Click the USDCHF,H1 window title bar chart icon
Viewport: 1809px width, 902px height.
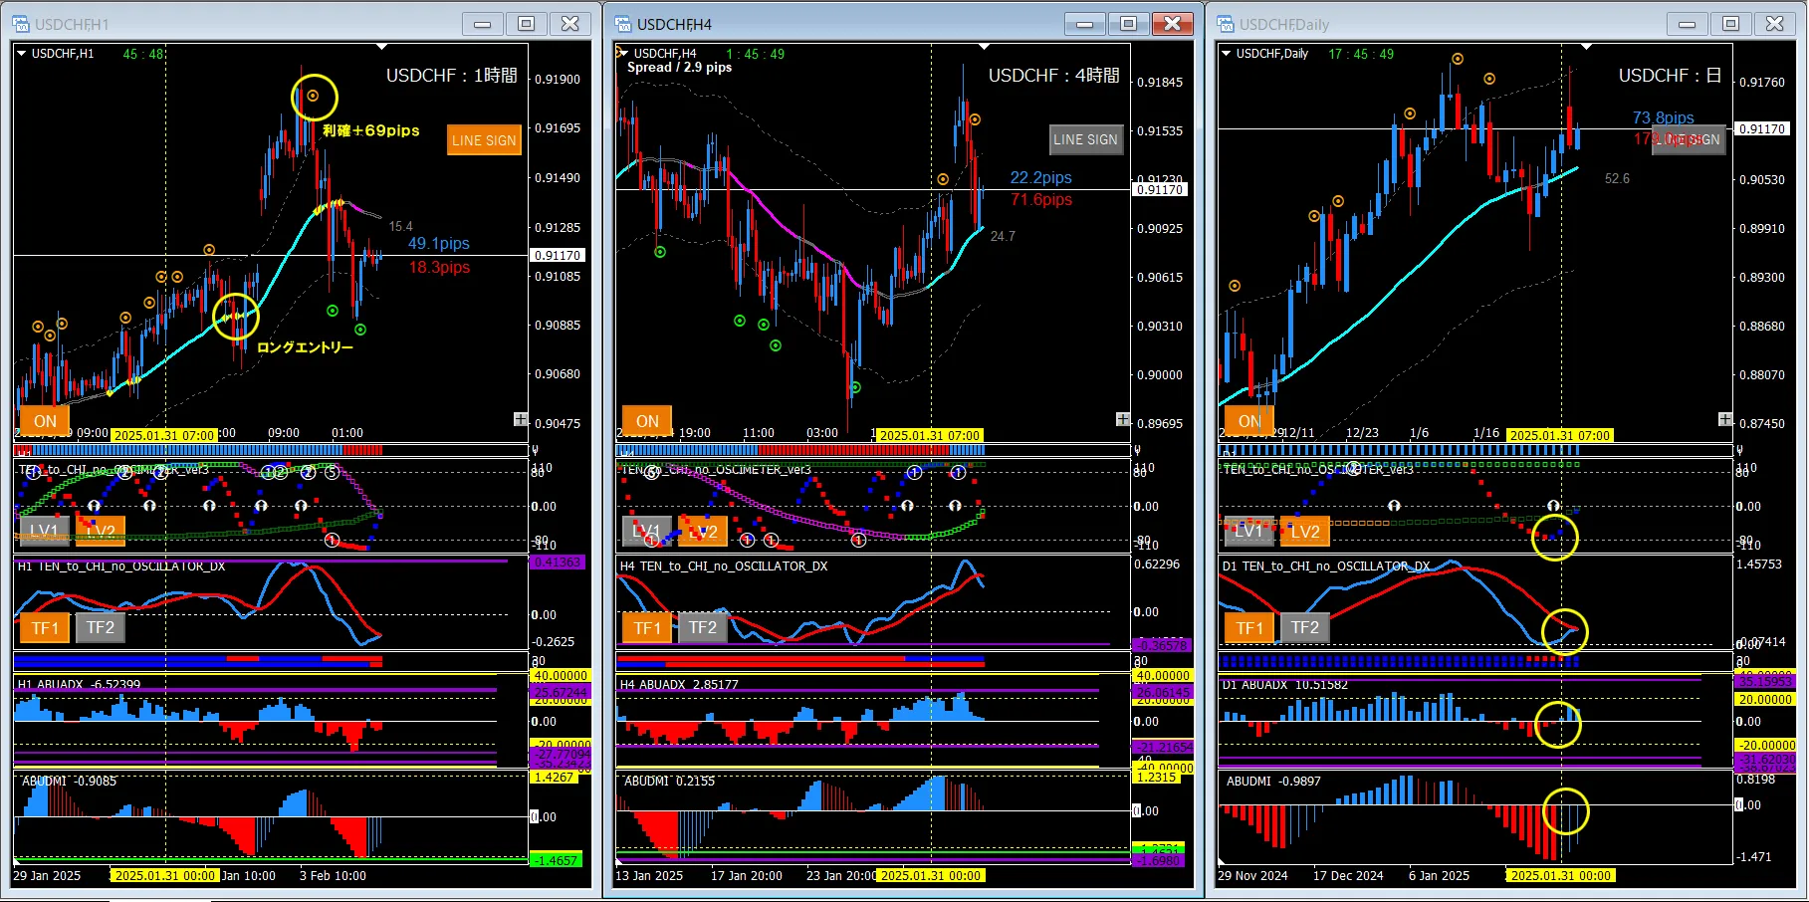click(x=21, y=24)
